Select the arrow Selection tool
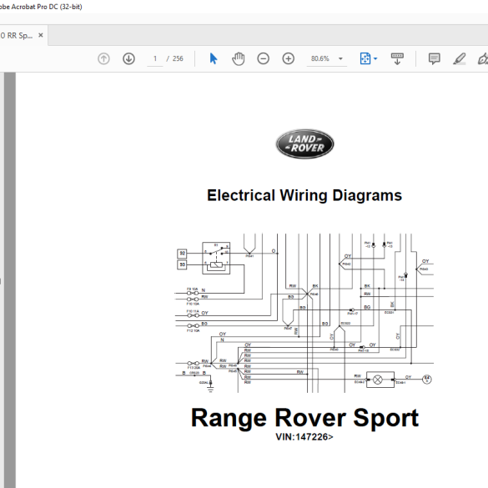Image resolution: width=488 pixels, height=488 pixels. [214, 58]
